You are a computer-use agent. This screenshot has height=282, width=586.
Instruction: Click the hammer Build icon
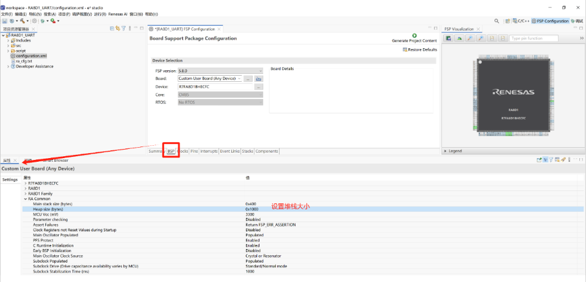click(23, 21)
